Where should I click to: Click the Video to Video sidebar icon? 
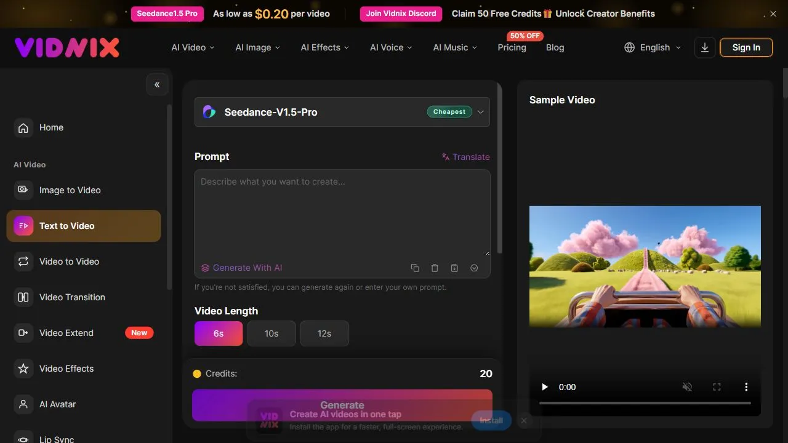[x=23, y=261]
